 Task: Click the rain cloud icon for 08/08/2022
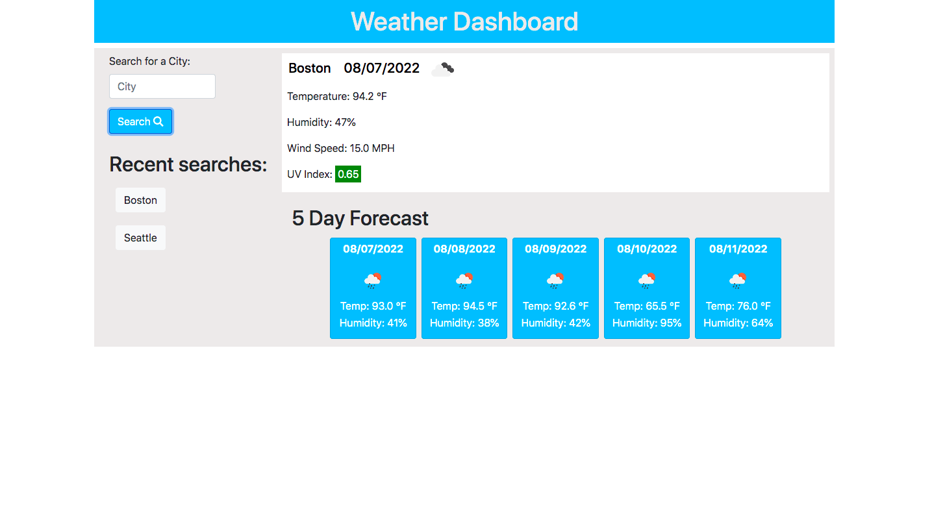click(x=464, y=279)
